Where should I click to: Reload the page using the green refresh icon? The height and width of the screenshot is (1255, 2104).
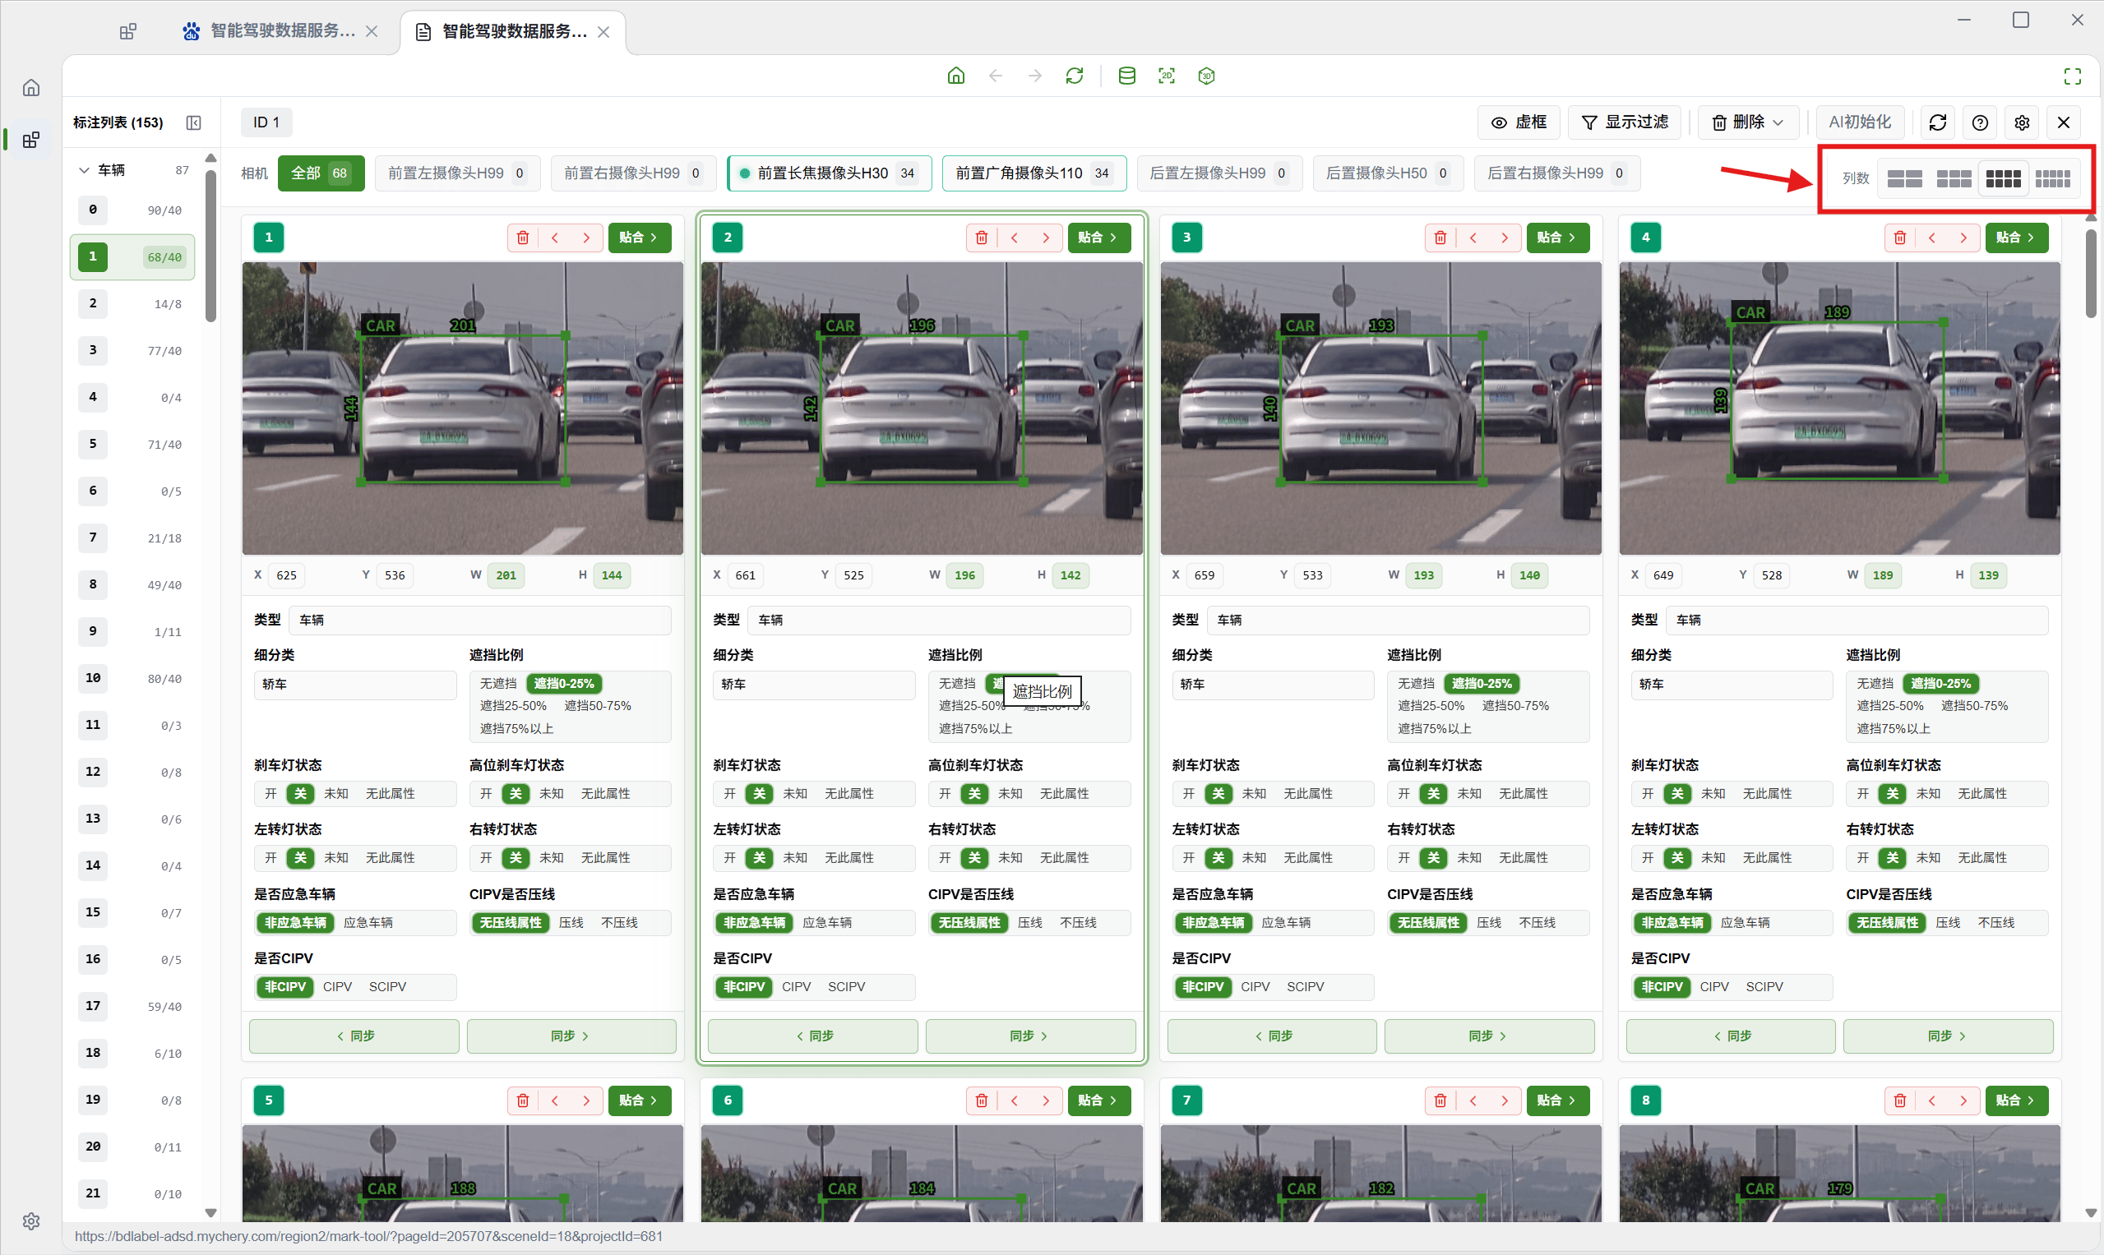pos(1075,76)
